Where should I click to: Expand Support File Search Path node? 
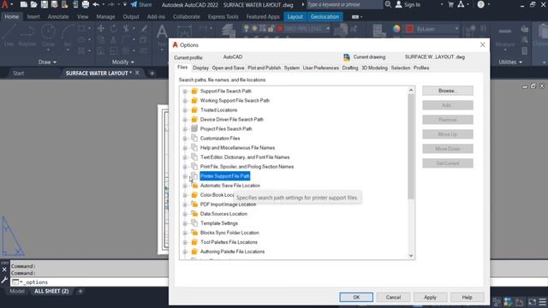(x=185, y=92)
